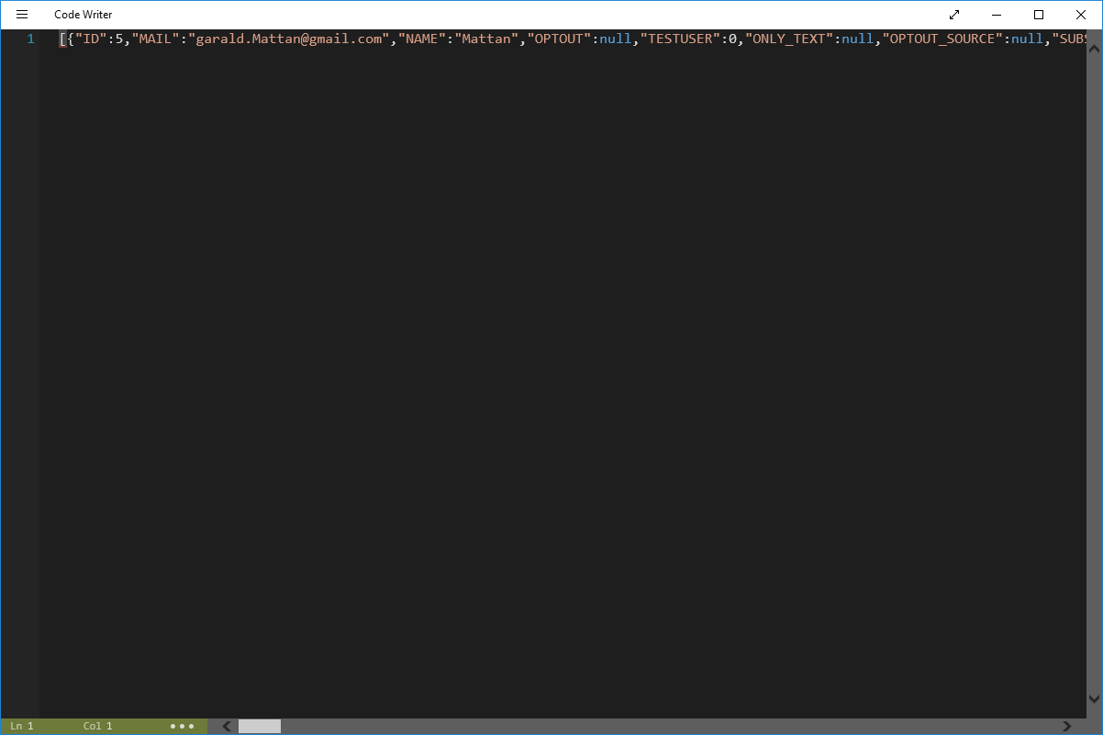
Task: Maximize the Code Writer window
Action: pos(1039,15)
